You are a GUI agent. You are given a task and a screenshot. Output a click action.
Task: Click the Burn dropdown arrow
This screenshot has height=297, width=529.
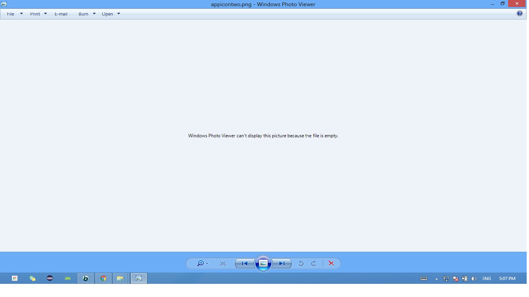pyautogui.click(x=94, y=14)
